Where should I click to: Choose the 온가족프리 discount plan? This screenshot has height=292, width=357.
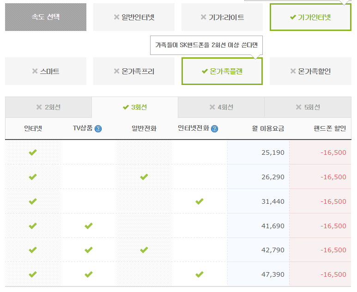134,71
